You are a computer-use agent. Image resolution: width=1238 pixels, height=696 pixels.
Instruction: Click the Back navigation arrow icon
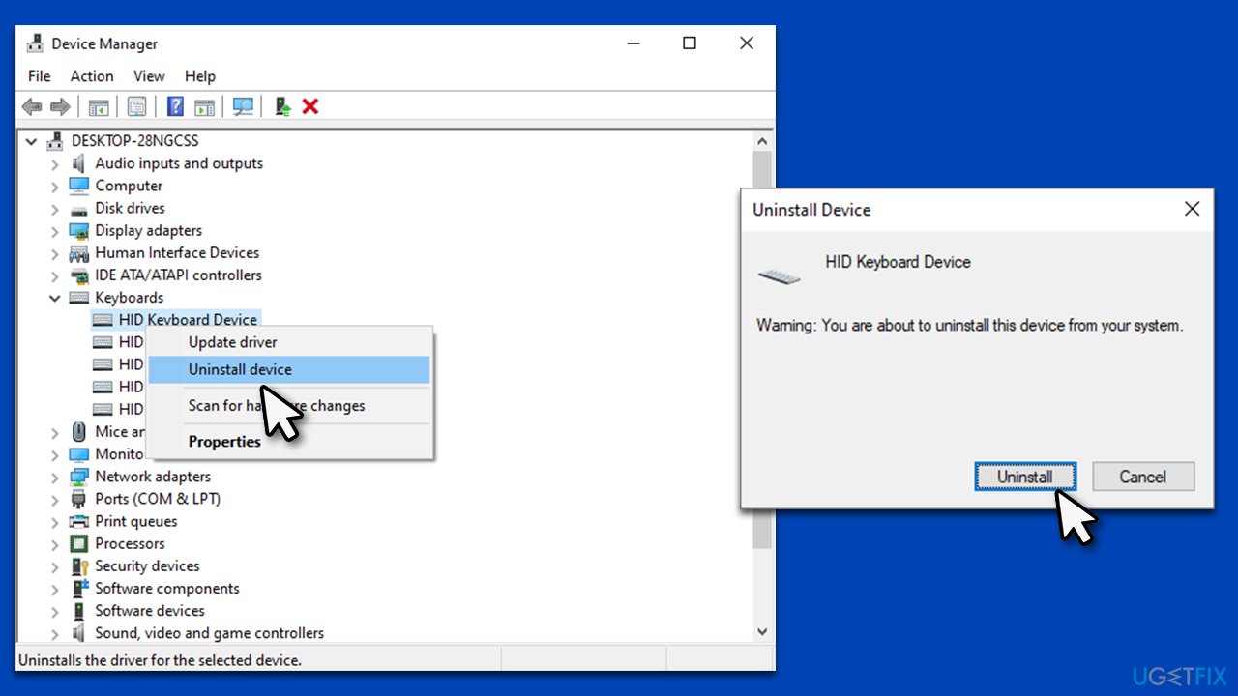[x=31, y=106]
